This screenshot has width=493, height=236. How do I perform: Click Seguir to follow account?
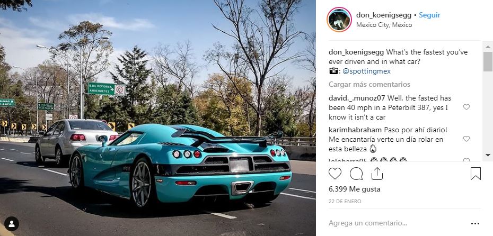coord(429,15)
